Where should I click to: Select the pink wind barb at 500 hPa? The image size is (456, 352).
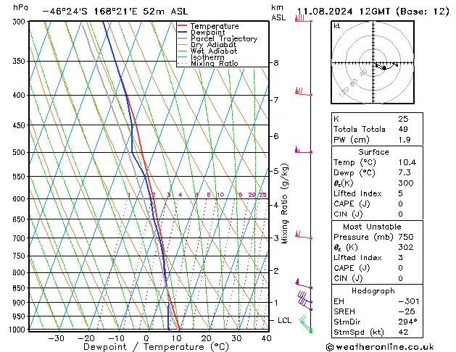click(304, 150)
